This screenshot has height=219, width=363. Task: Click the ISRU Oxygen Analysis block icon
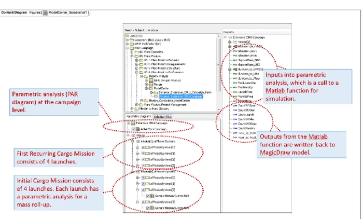coord(151,80)
